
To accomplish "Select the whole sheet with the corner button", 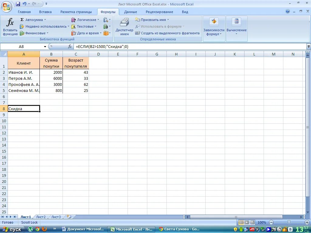I will click(x=4, y=54).
